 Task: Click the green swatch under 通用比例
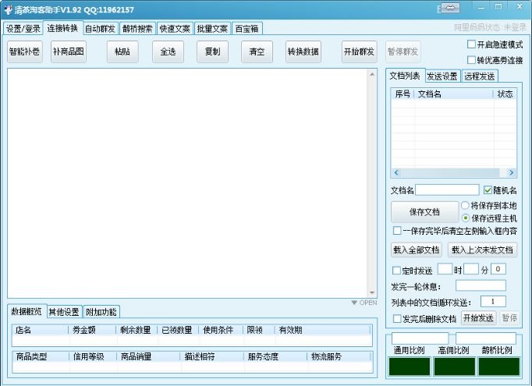[x=410, y=367]
